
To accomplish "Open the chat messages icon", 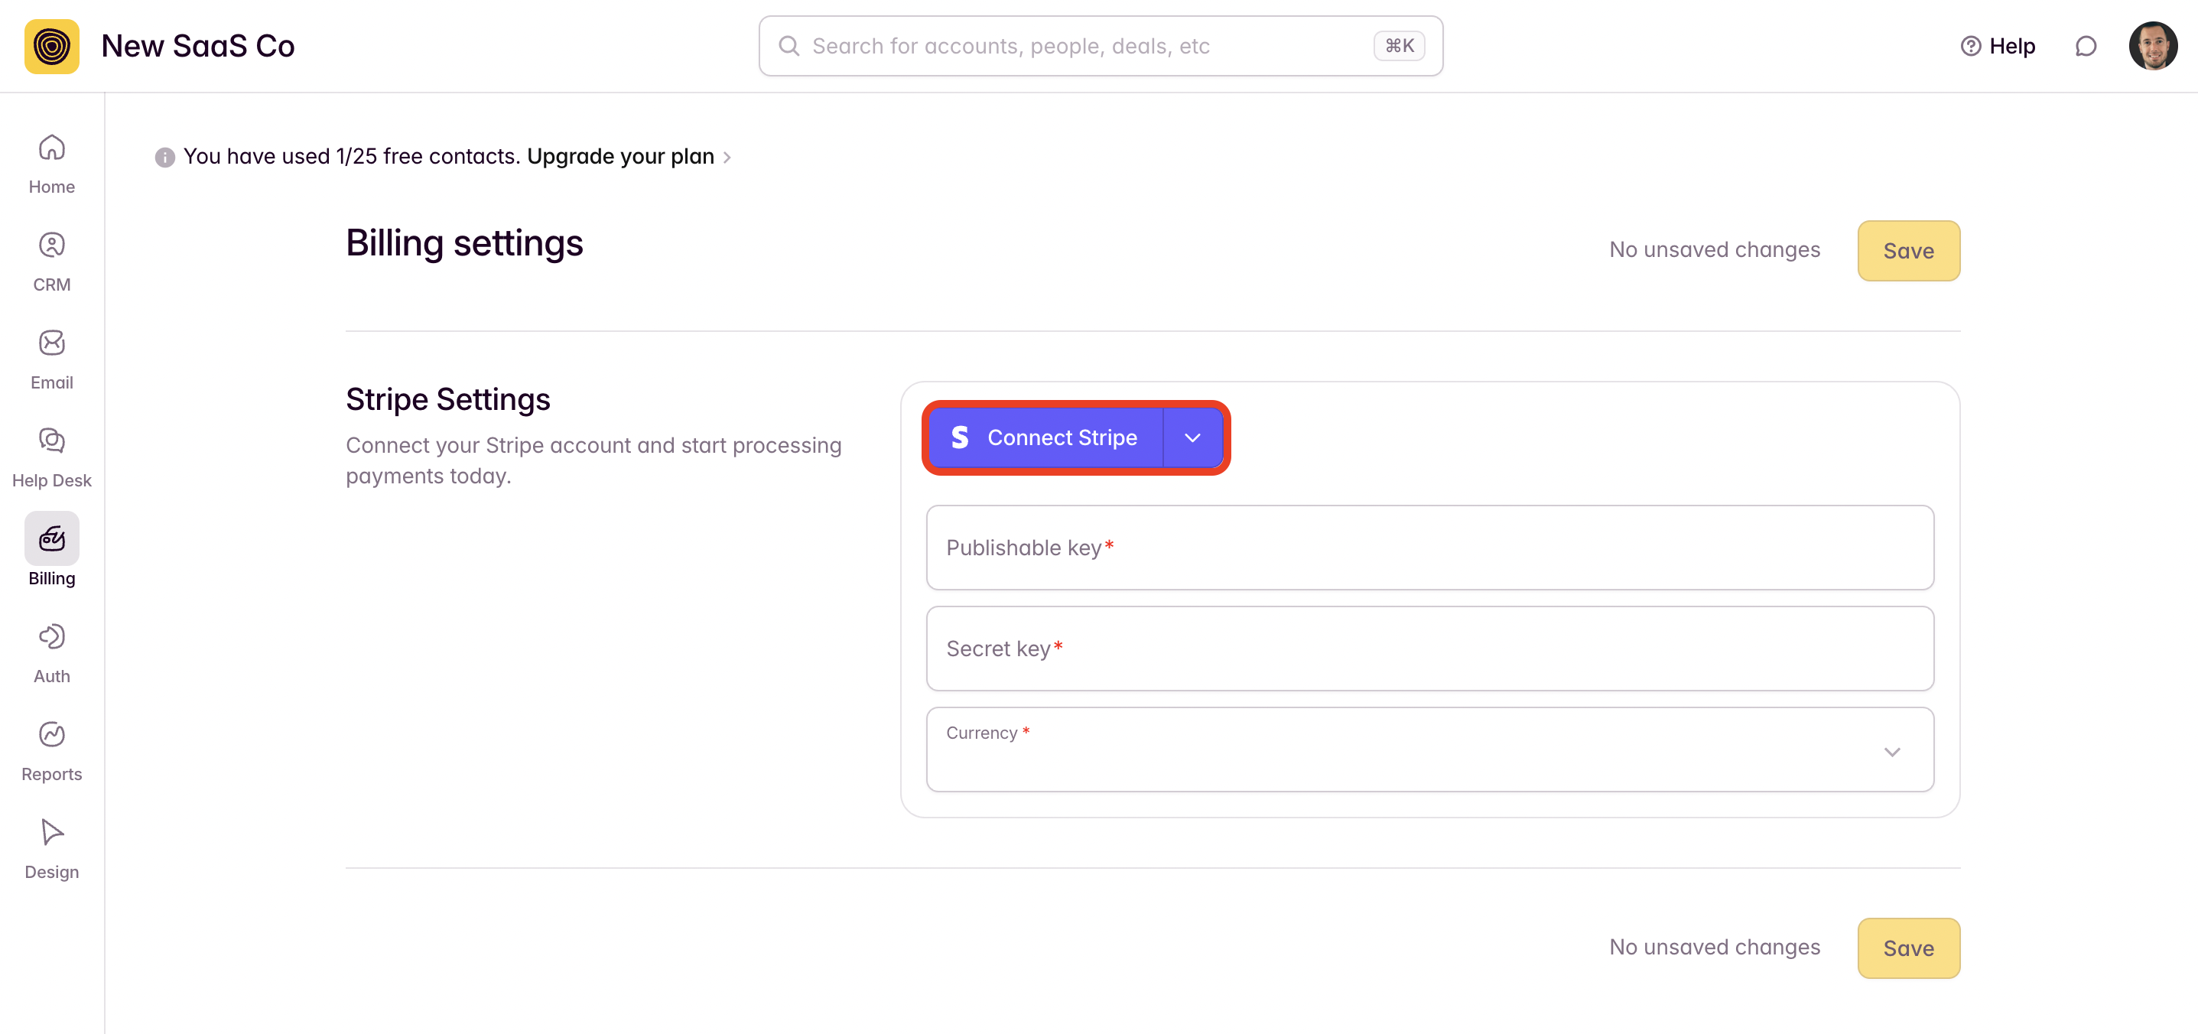I will pyautogui.click(x=2086, y=46).
